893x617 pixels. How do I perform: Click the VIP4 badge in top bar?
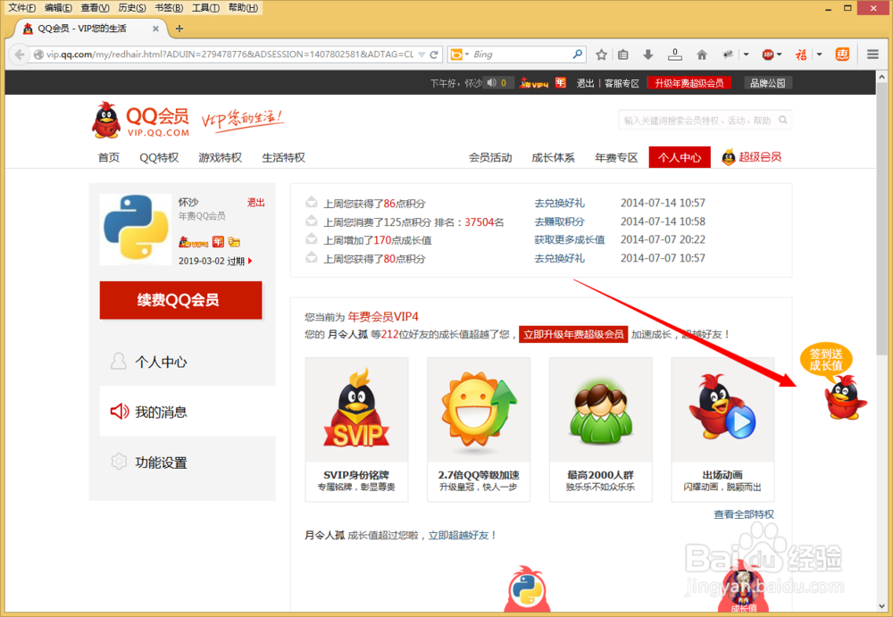(x=534, y=83)
